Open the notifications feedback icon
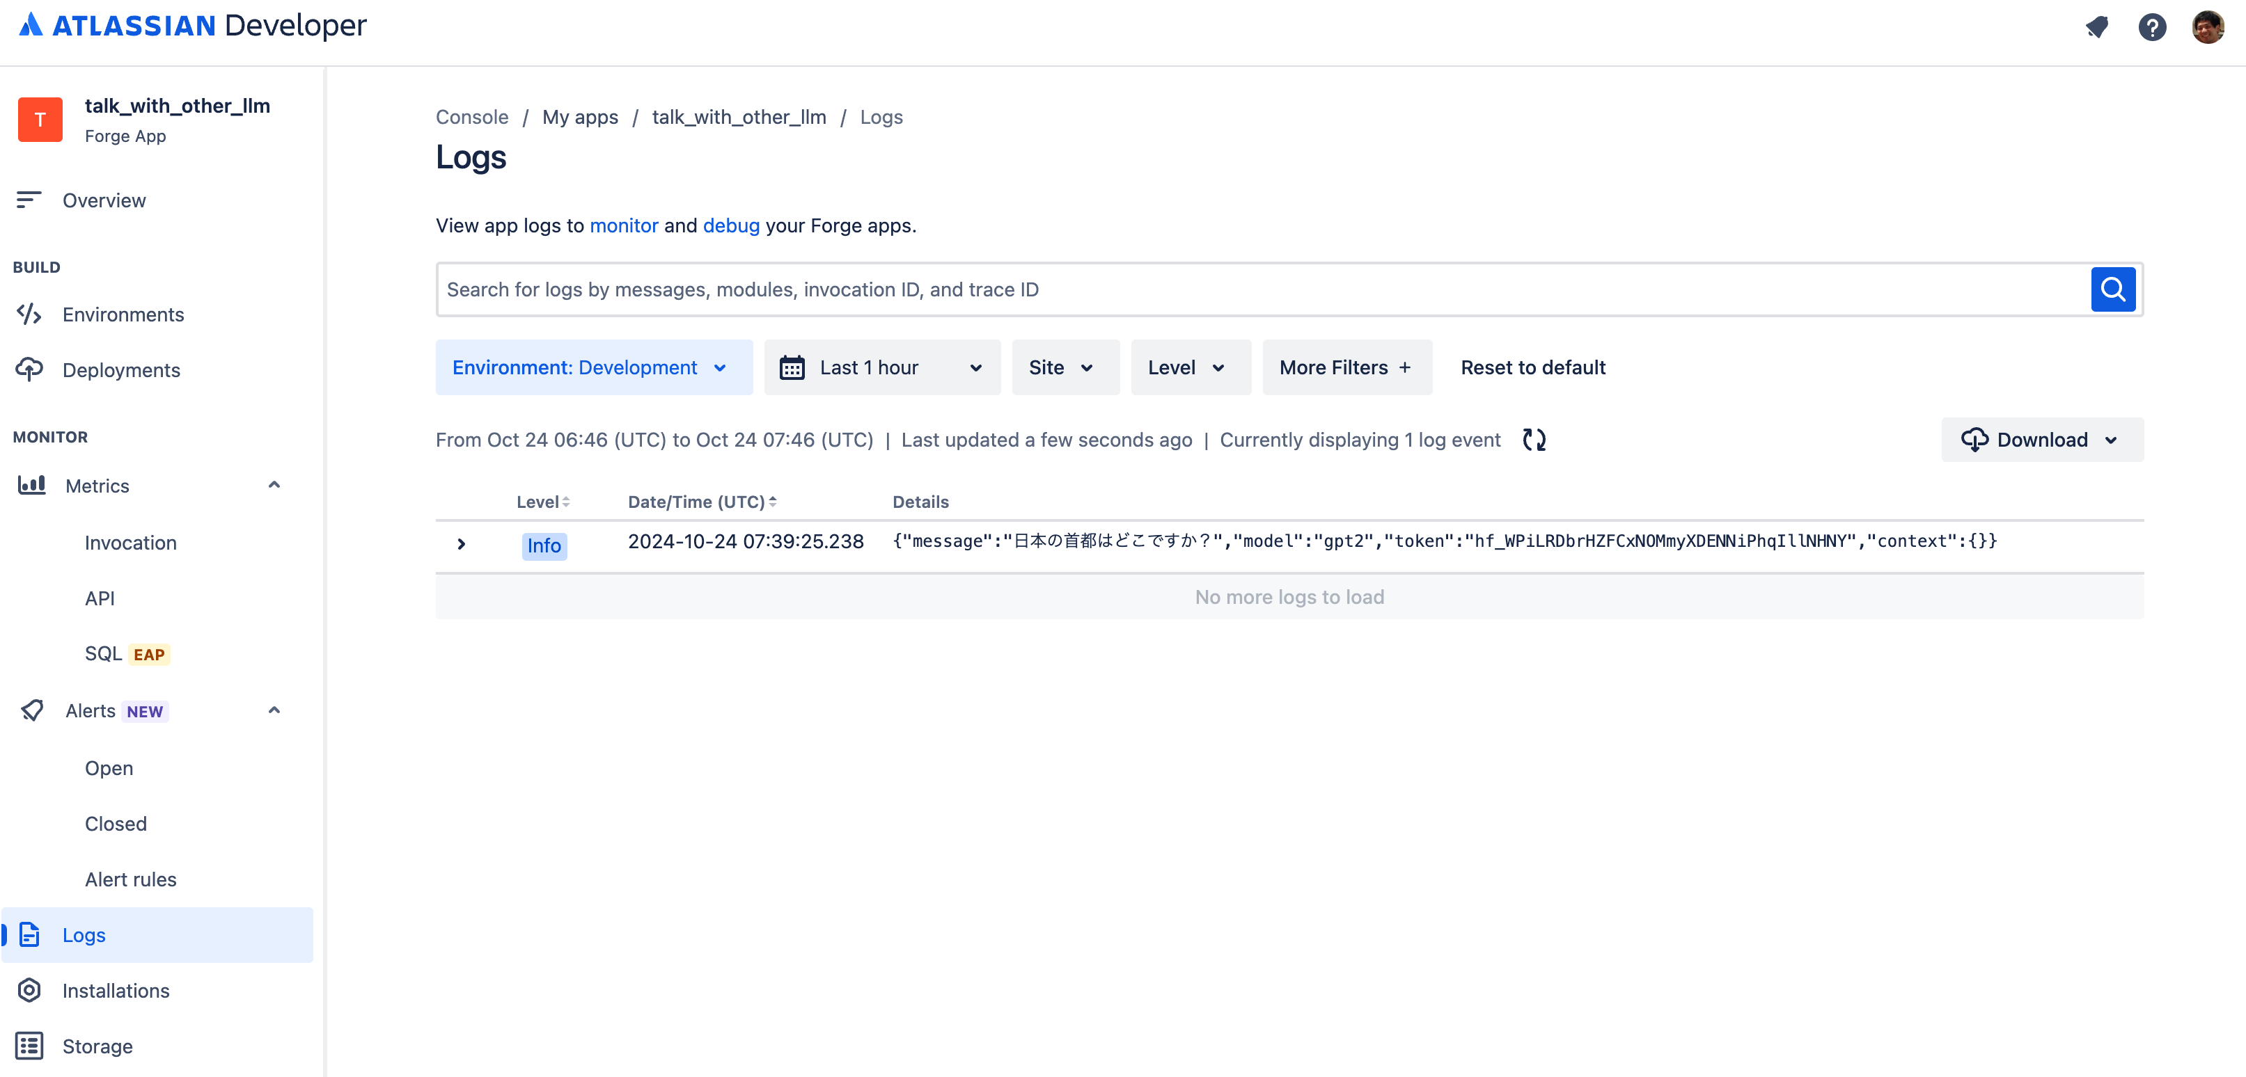The width and height of the screenshot is (2246, 1077). click(2096, 28)
